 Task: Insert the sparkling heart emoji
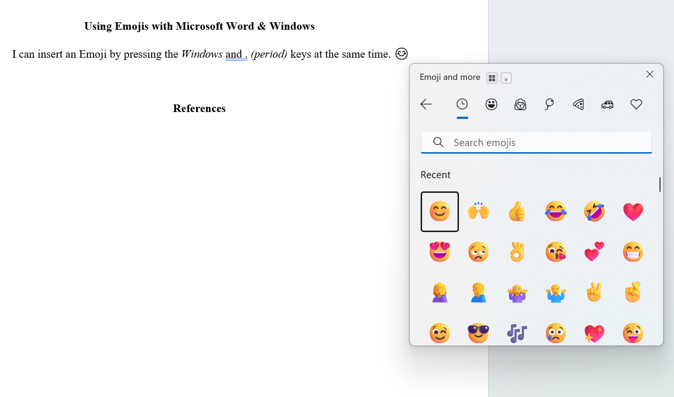tap(595, 333)
